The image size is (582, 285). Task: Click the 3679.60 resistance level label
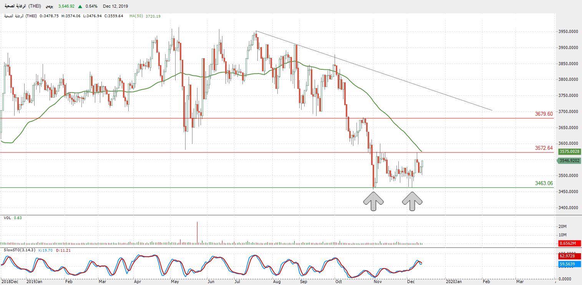[x=544, y=114]
